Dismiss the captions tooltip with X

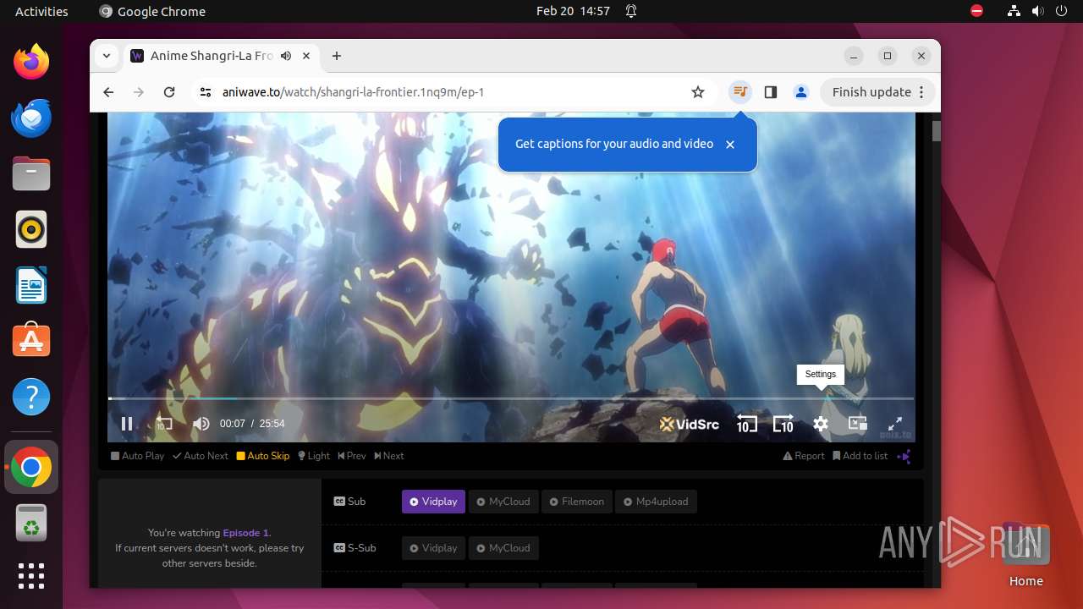point(730,145)
